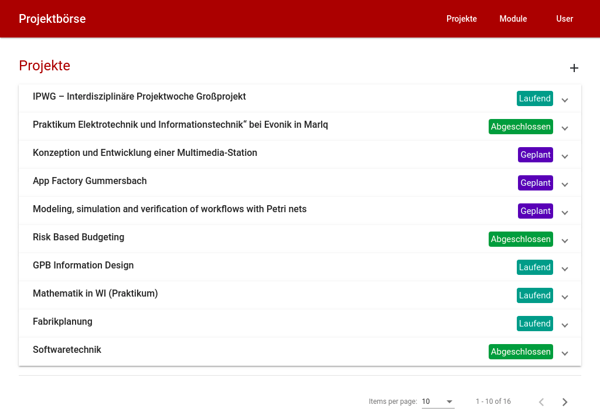
Task: Click the Geplant badge on App Factory row
Action: [536, 183]
